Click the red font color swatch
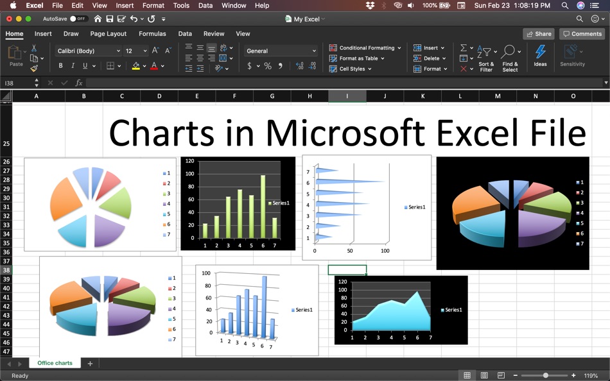 (154, 65)
